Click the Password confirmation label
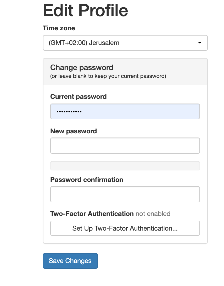This screenshot has height=286, width=224. (x=86, y=180)
